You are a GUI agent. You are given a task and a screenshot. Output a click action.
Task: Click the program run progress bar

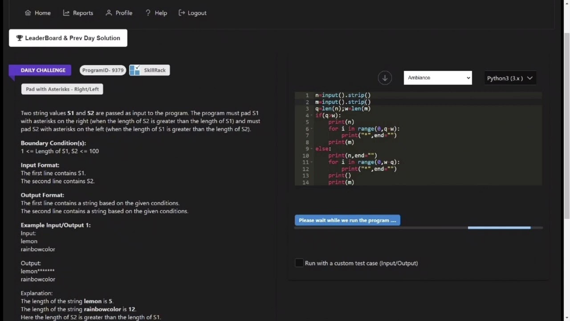[419, 227]
